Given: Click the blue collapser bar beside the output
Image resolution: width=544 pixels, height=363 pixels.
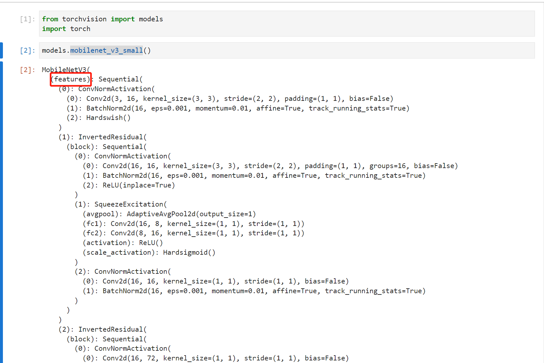Looking at the screenshot, I should [x=1, y=212].
